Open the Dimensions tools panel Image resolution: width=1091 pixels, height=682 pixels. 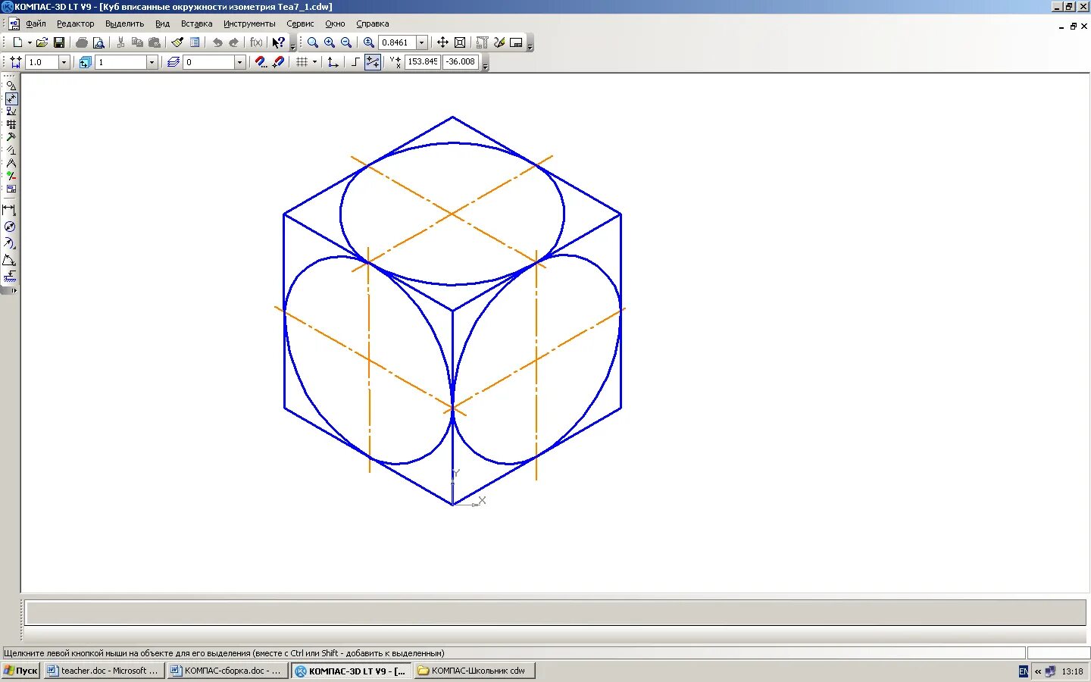pyautogui.click(x=11, y=99)
